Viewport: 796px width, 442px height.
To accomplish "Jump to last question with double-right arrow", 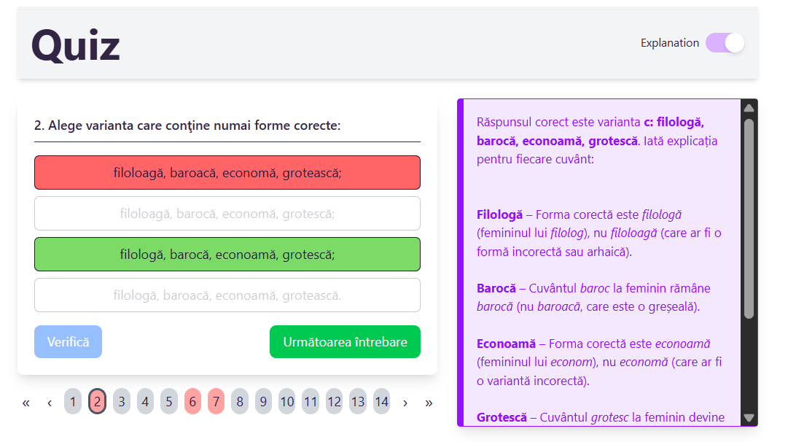I will pos(429,402).
